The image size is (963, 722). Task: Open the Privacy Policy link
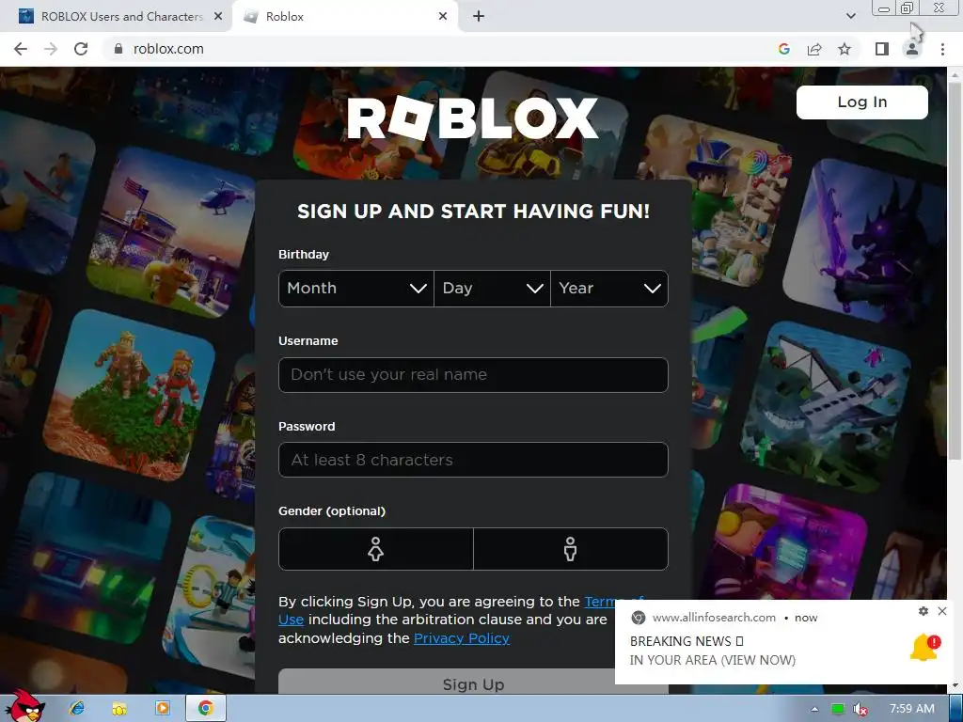[x=462, y=638]
